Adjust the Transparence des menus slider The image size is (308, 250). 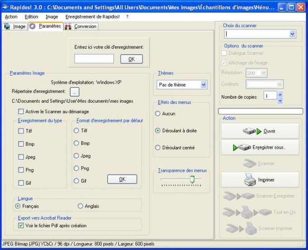tap(192, 179)
